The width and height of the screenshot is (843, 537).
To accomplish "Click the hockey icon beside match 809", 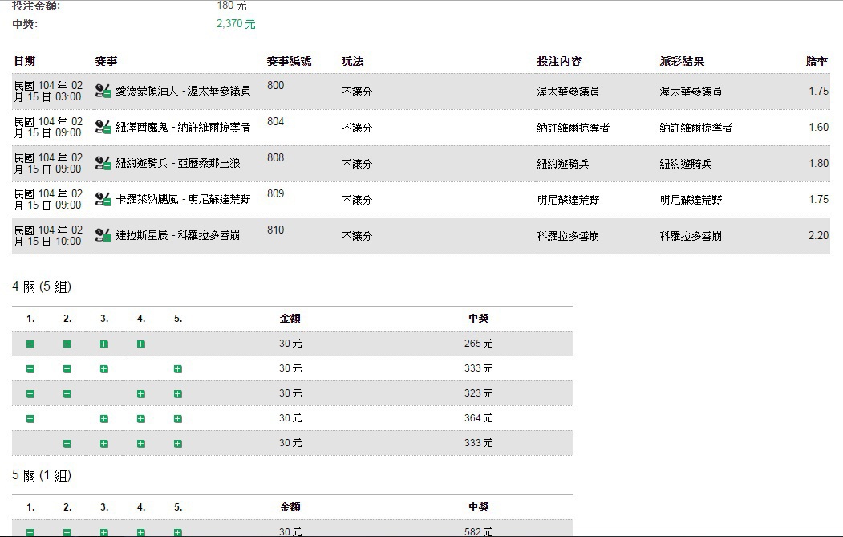I will point(103,199).
